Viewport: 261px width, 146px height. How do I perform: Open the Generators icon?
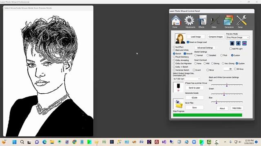click(228, 21)
